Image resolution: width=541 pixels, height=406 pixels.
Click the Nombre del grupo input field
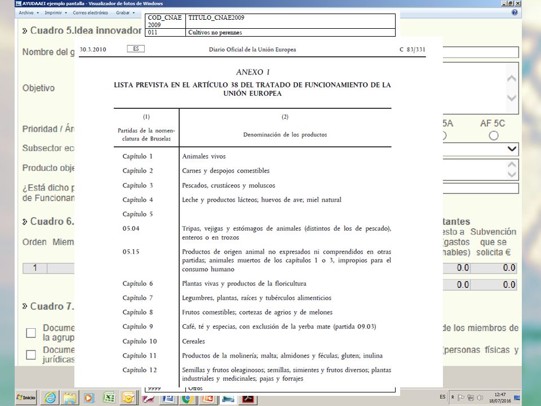pos(481,52)
